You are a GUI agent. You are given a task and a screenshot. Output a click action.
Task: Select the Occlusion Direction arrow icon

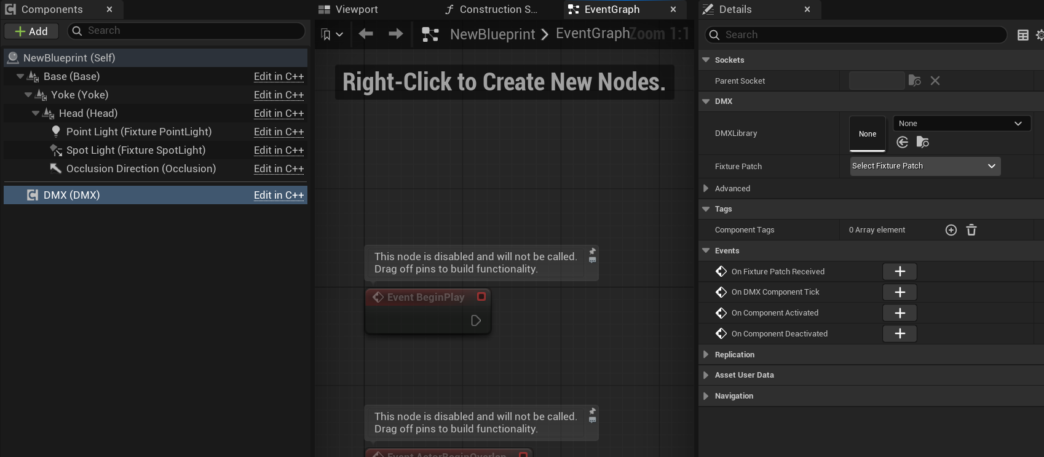[56, 169]
